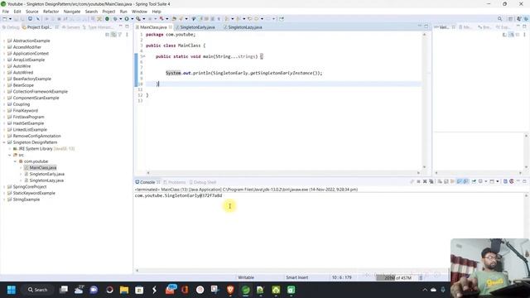This screenshot has width=530, height=298.
Task: Click line 8 System.out.println code
Action: point(243,73)
